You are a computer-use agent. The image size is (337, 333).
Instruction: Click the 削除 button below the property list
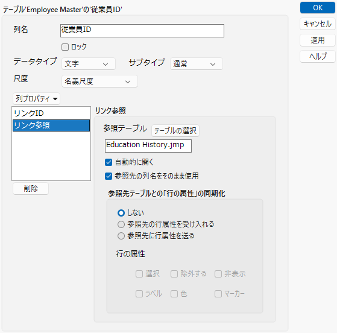[x=31, y=189]
